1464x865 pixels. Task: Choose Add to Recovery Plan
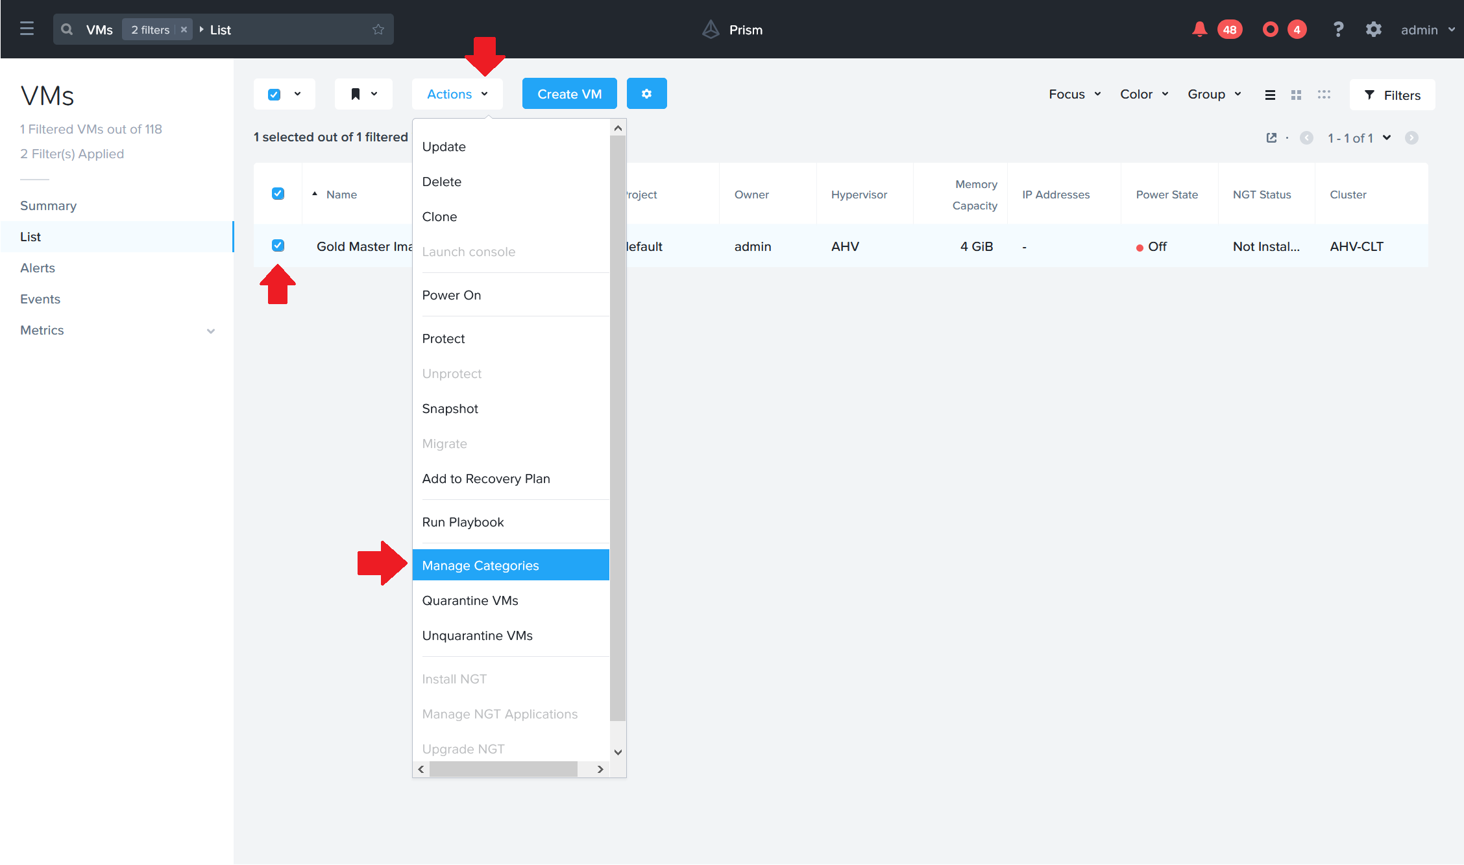click(511, 479)
